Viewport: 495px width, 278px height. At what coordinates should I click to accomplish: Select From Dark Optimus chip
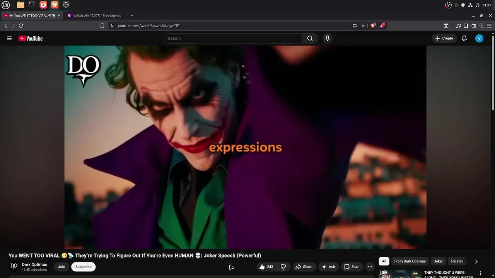(410, 261)
